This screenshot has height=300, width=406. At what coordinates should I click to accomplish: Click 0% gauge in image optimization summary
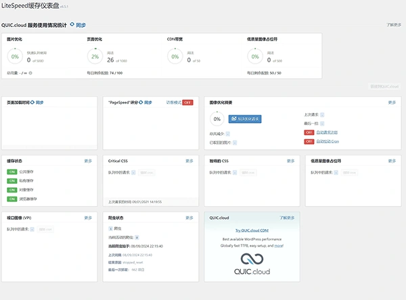click(x=217, y=119)
